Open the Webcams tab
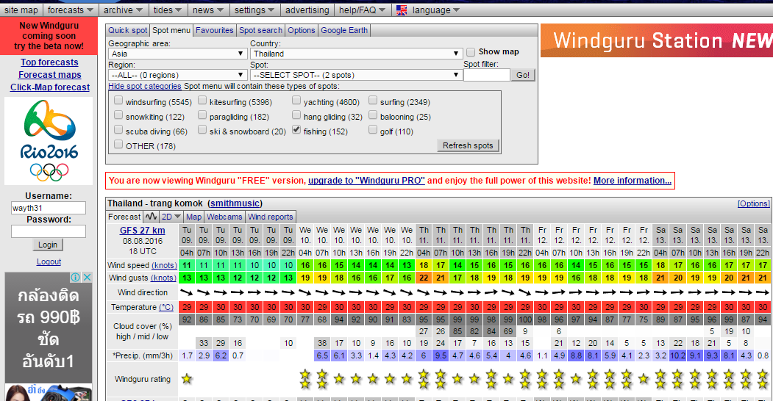 (x=224, y=217)
